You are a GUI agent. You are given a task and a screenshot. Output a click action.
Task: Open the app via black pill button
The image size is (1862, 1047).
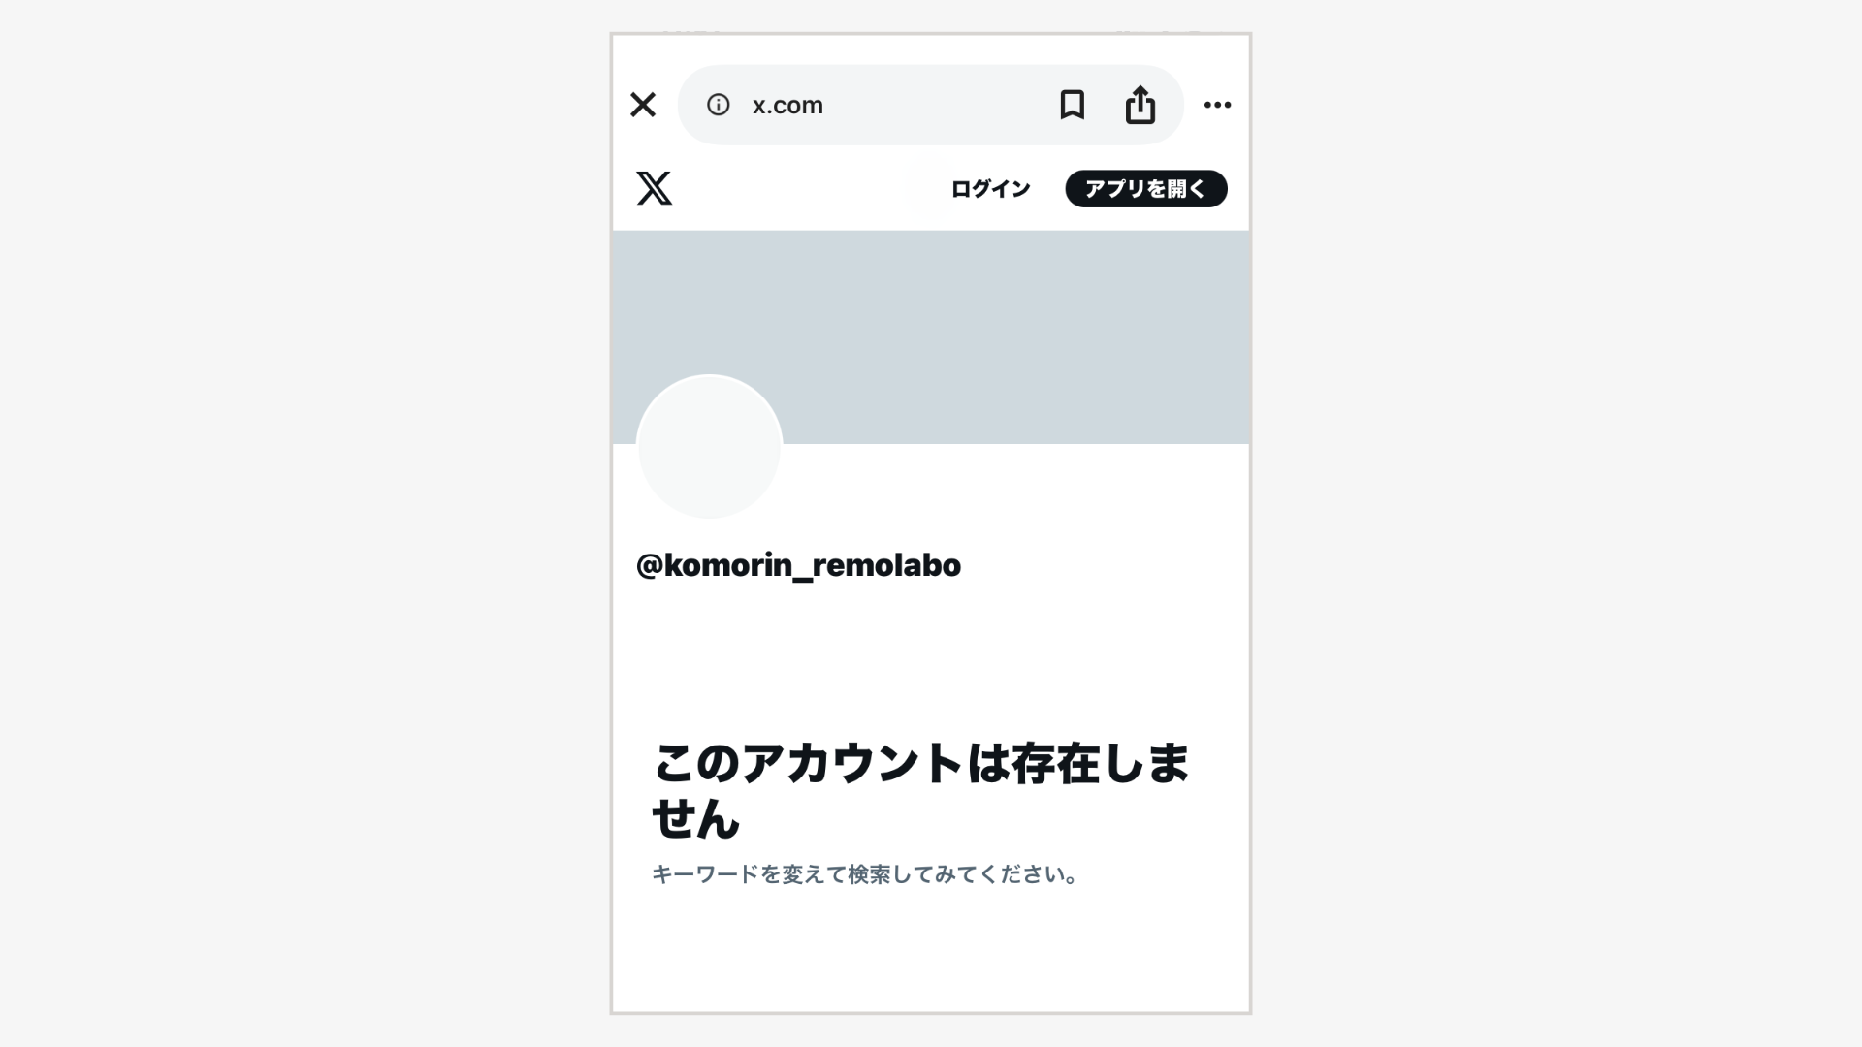pos(1146,188)
